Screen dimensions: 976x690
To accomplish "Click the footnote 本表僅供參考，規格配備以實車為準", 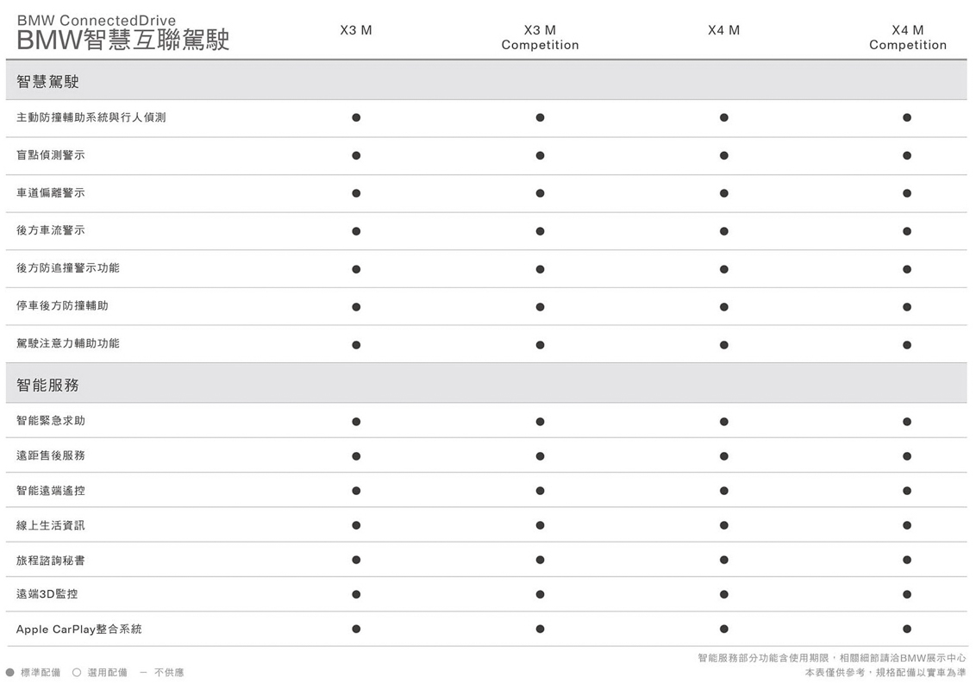I will [x=885, y=673].
